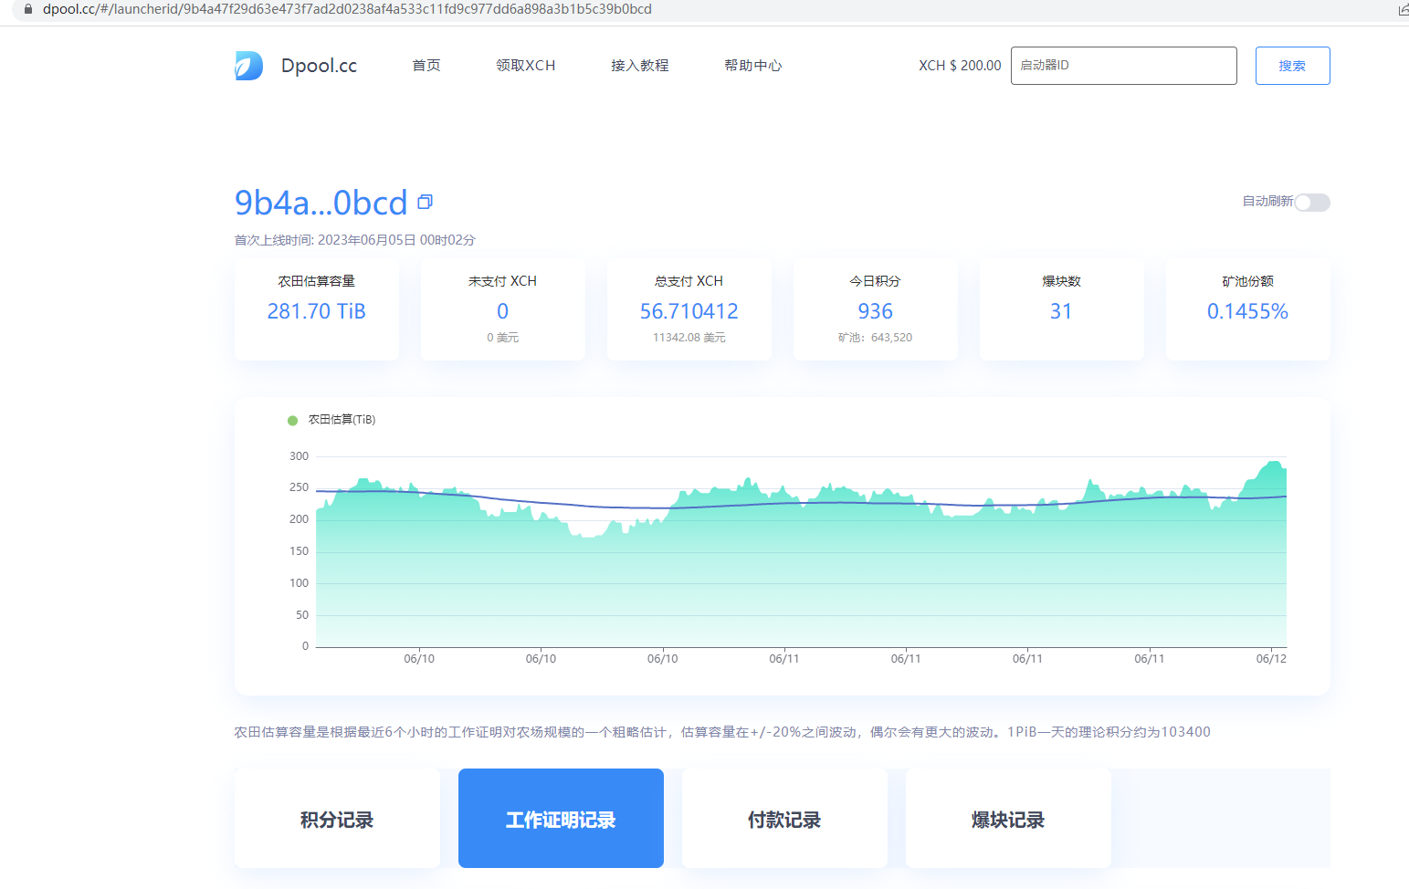Image resolution: width=1409 pixels, height=889 pixels.
Task: Switch to the 积分记录 tab
Action: (337, 819)
